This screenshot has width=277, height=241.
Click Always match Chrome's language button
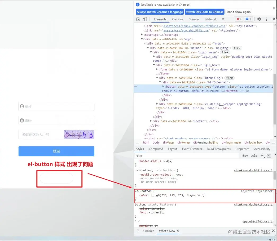[160, 12]
